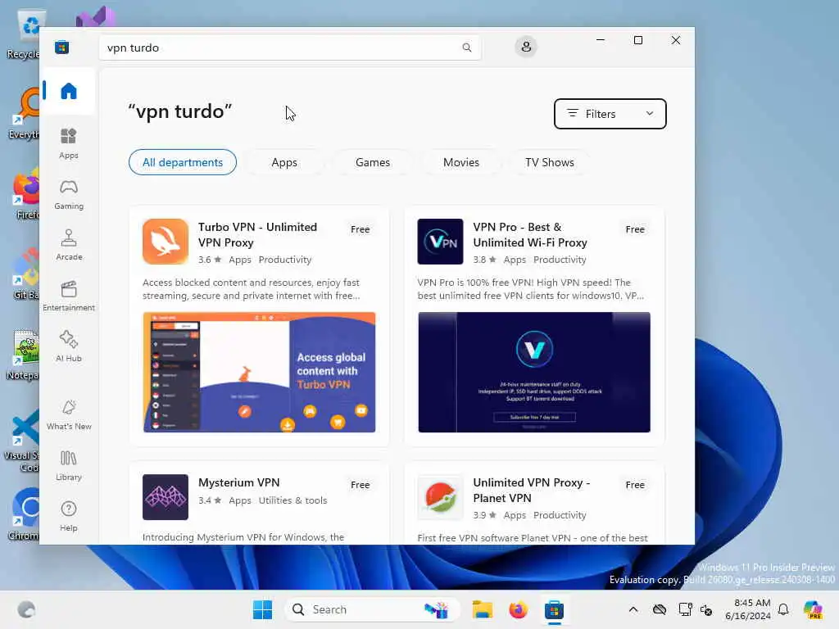Click Free price on Mysterium VPN card
Screen dimensions: 839x629
tap(361, 485)
